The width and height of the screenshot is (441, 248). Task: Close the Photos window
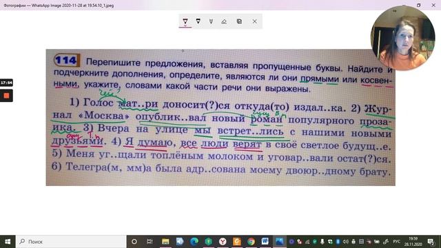[433, 5]
